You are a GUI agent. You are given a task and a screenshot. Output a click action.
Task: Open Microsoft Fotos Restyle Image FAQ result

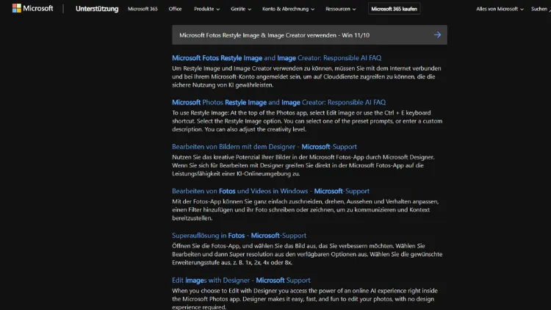(276, 57)
